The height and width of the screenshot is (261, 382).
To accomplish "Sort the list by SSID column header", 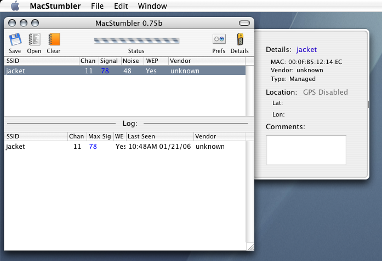I will tap(41, 61).
